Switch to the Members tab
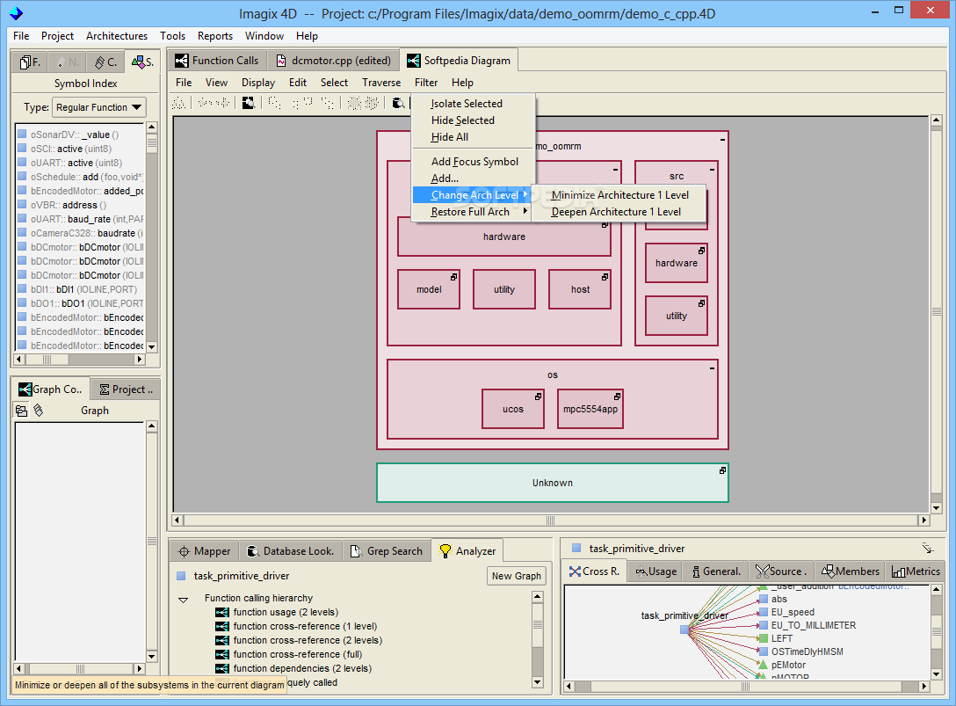 tap(851, 571)
